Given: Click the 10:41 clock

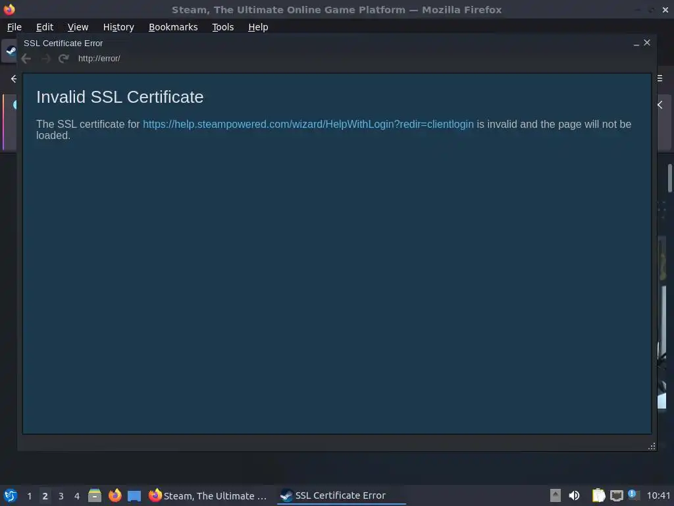Looking at the screenshot, I should pyautogui.click(x=658, y=495).
